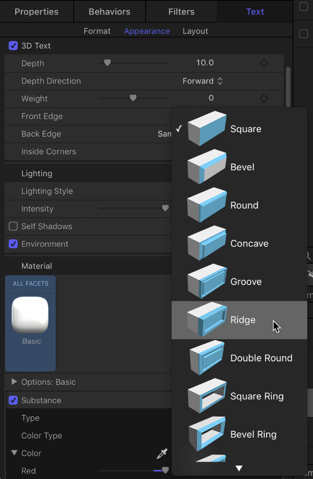Click the Concave edge shape icon

(207, 243)
